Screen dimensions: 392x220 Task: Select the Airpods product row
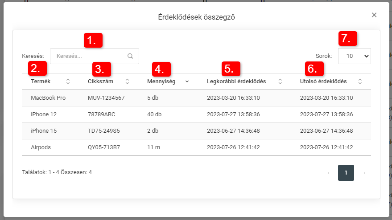pyautogui.click(x=41, y=147)
